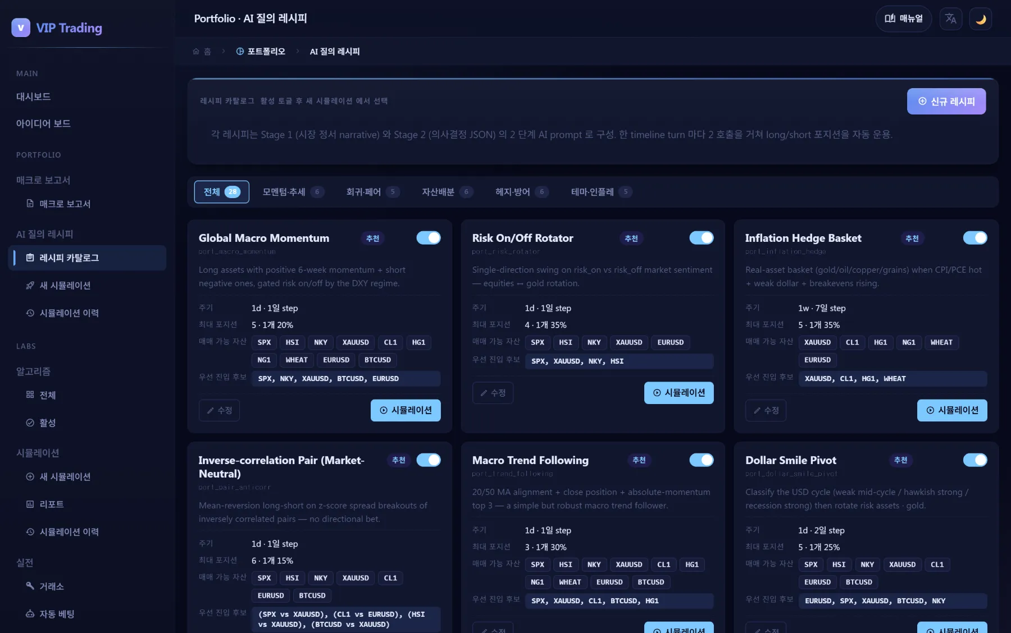Run 시뮬레이션 for Risk On/Off Rotator
This screenshot has width=1011, height=633.
[679, 393]
